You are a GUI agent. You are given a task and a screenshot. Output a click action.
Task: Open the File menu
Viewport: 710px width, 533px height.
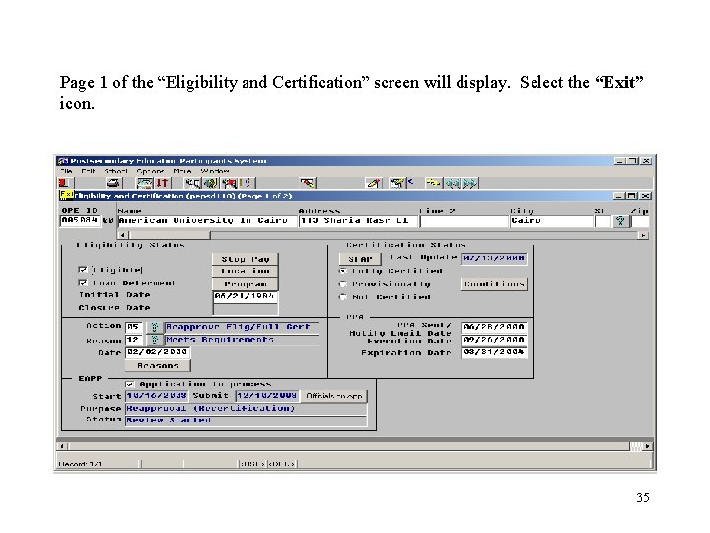pyautogui.click(x=66, y=171)
